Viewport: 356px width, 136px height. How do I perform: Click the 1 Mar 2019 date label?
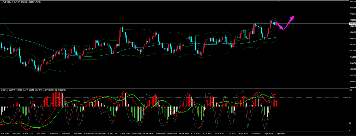pos(4,134)
